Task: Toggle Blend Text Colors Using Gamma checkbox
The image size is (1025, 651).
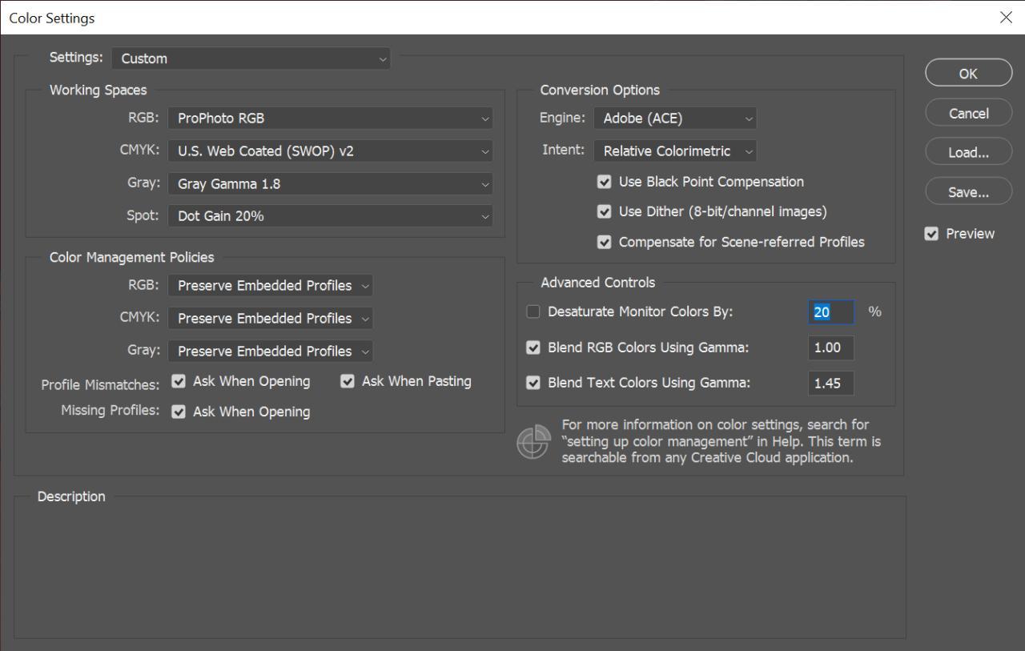Action: tap(533, 384)
